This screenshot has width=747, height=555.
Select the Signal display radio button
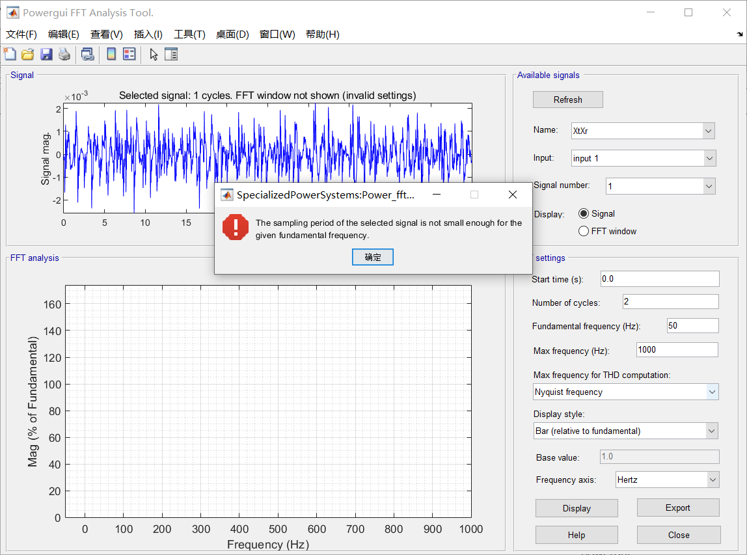584,213
